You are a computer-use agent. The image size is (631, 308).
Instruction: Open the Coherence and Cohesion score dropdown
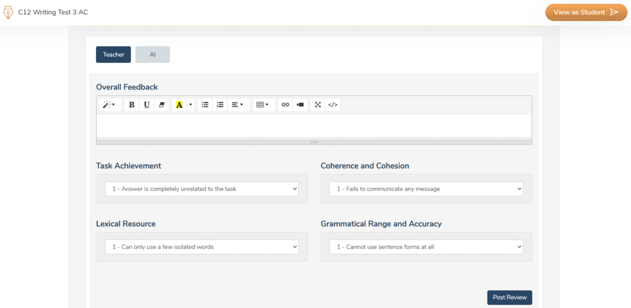[x=426, y=188]
